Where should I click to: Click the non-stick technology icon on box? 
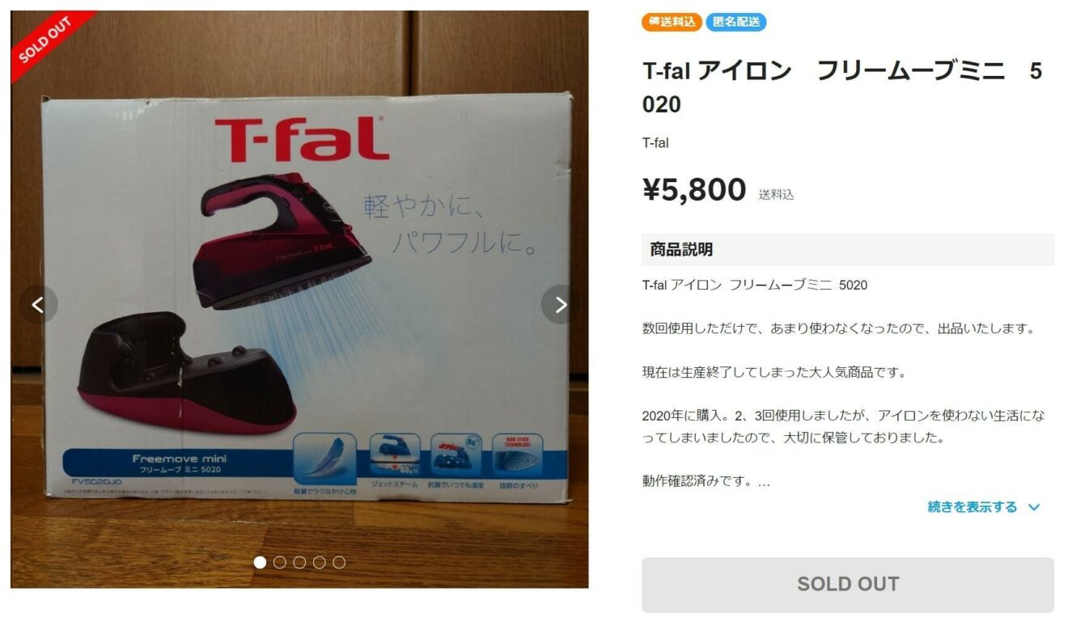517,455
